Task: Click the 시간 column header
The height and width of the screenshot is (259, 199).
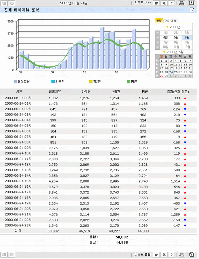Action: 19,92
